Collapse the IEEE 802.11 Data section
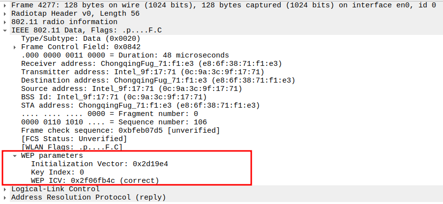The image size is (443, 204). pyautogui.click(x=5, y=30)
